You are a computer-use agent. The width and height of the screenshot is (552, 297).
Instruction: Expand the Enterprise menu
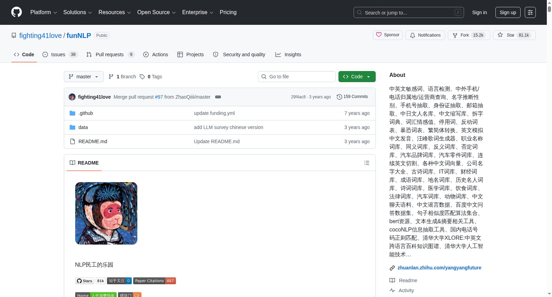pyautogui.click(x=198, y=12)
